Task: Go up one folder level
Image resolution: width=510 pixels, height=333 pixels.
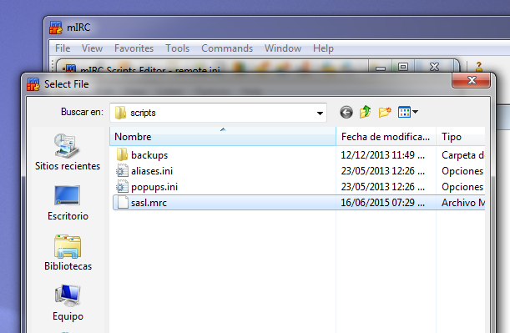Action: [x=366, y=112]
